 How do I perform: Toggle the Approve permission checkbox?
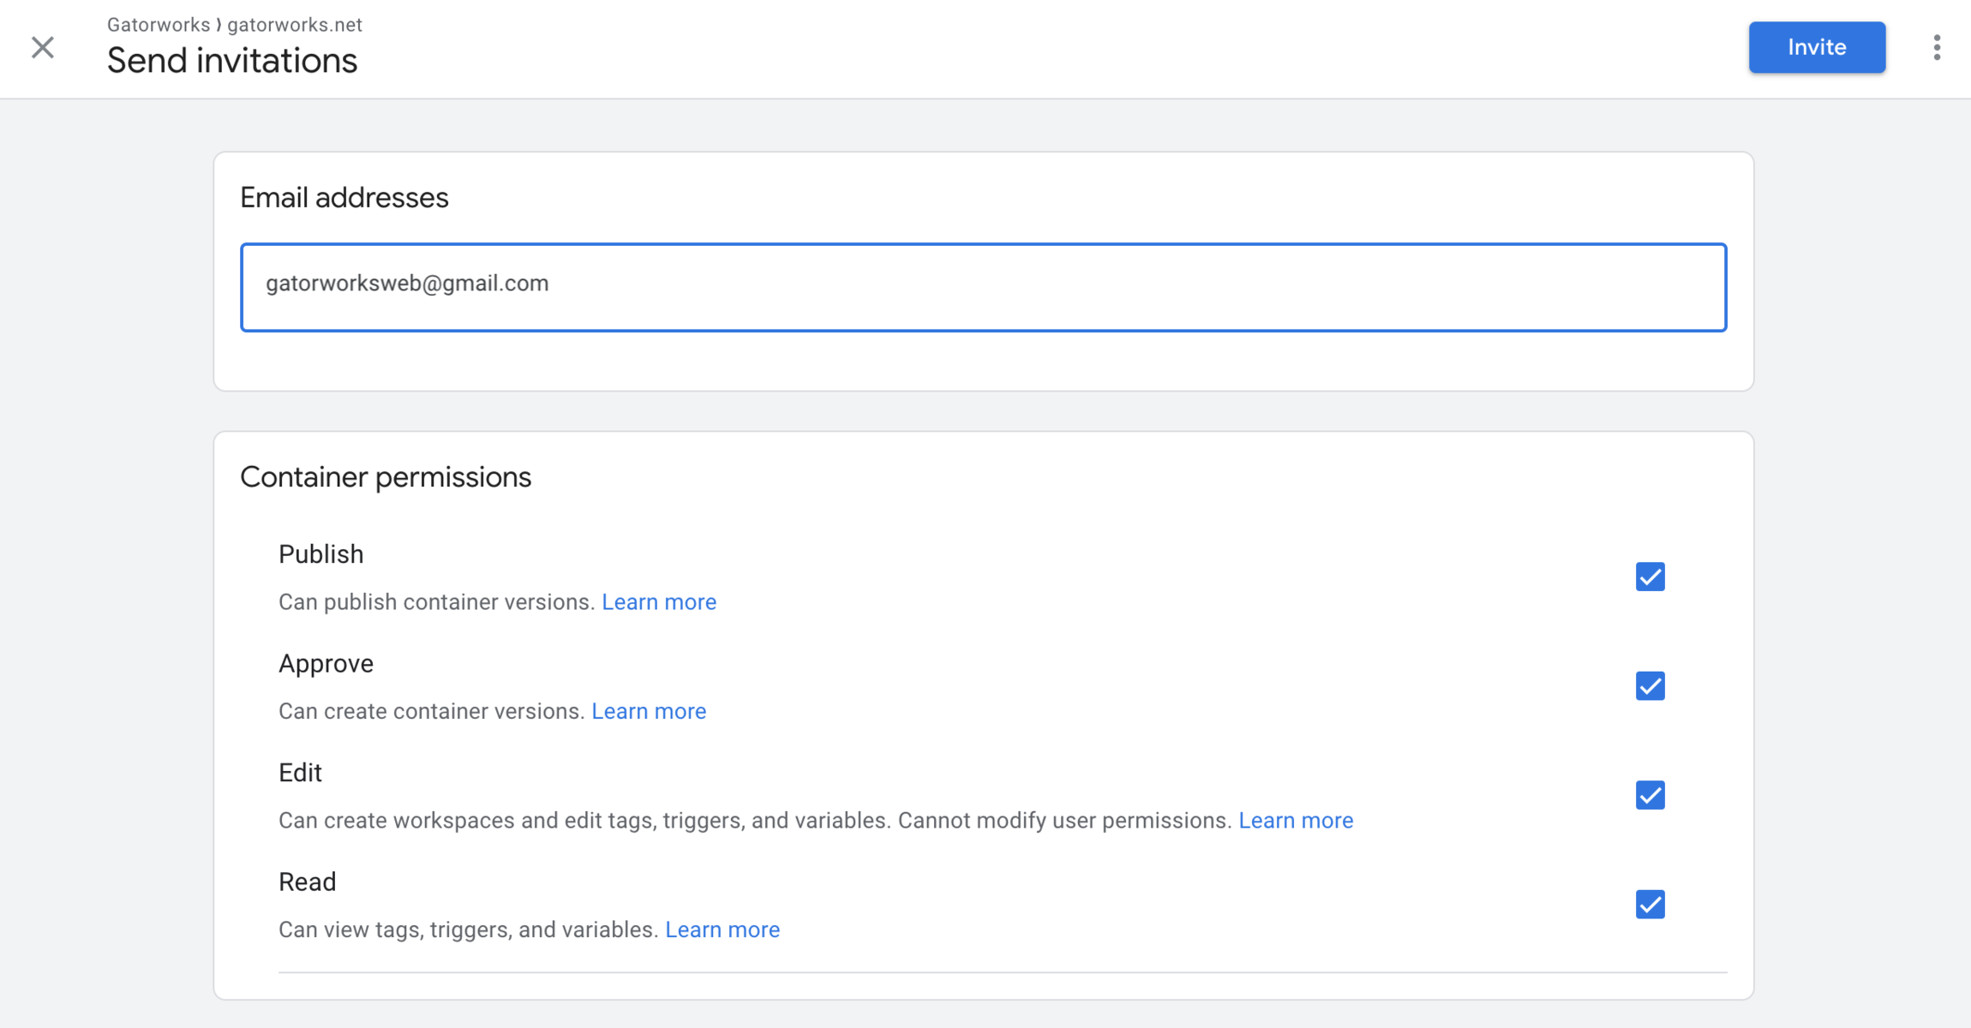(1650, 686)
